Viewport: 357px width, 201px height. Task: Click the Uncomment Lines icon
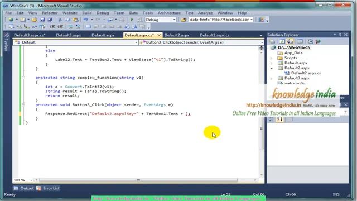78,27
